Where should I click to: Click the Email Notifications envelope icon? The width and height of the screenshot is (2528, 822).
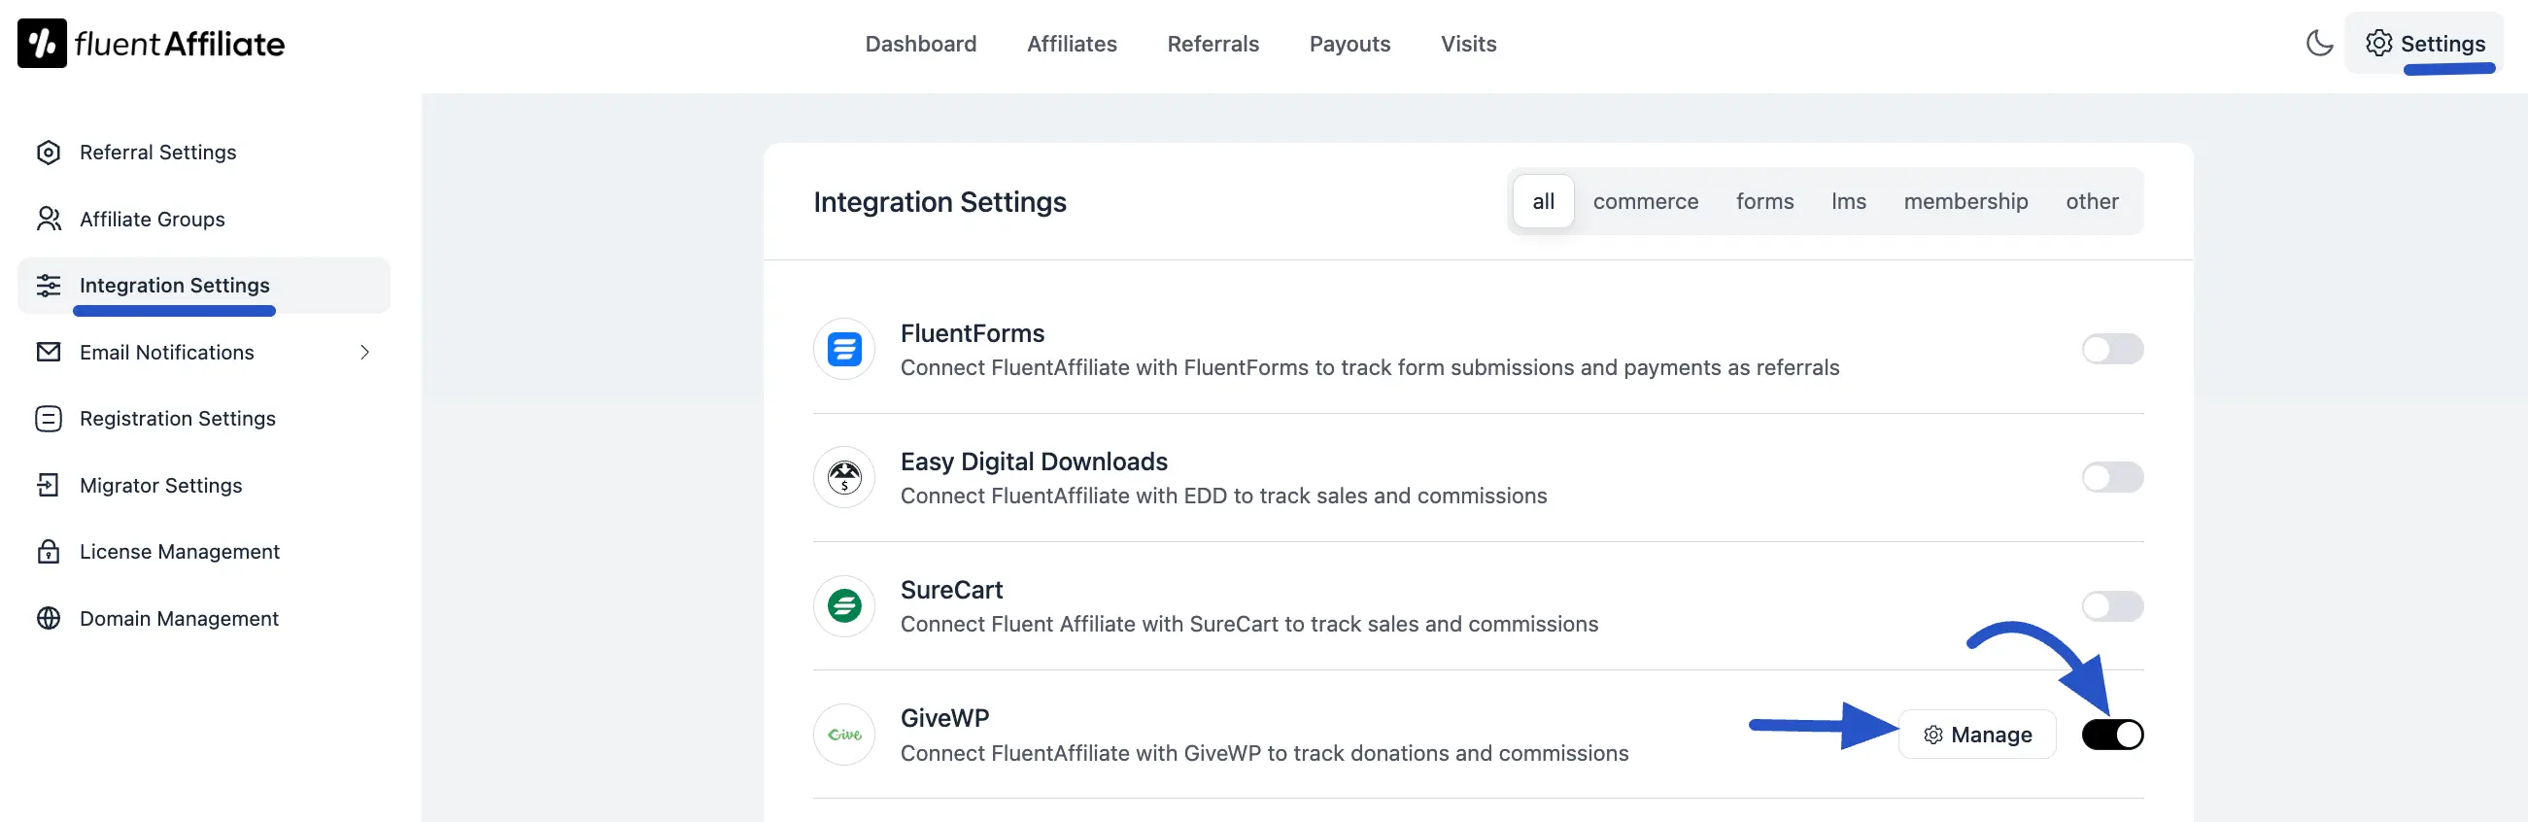(x=48, y=351)
